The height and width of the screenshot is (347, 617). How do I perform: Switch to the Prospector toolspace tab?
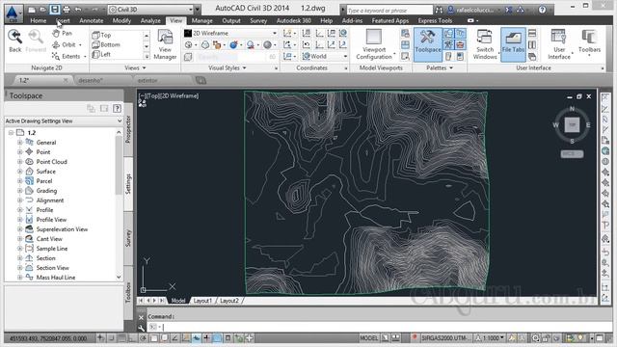click(128, 129)
